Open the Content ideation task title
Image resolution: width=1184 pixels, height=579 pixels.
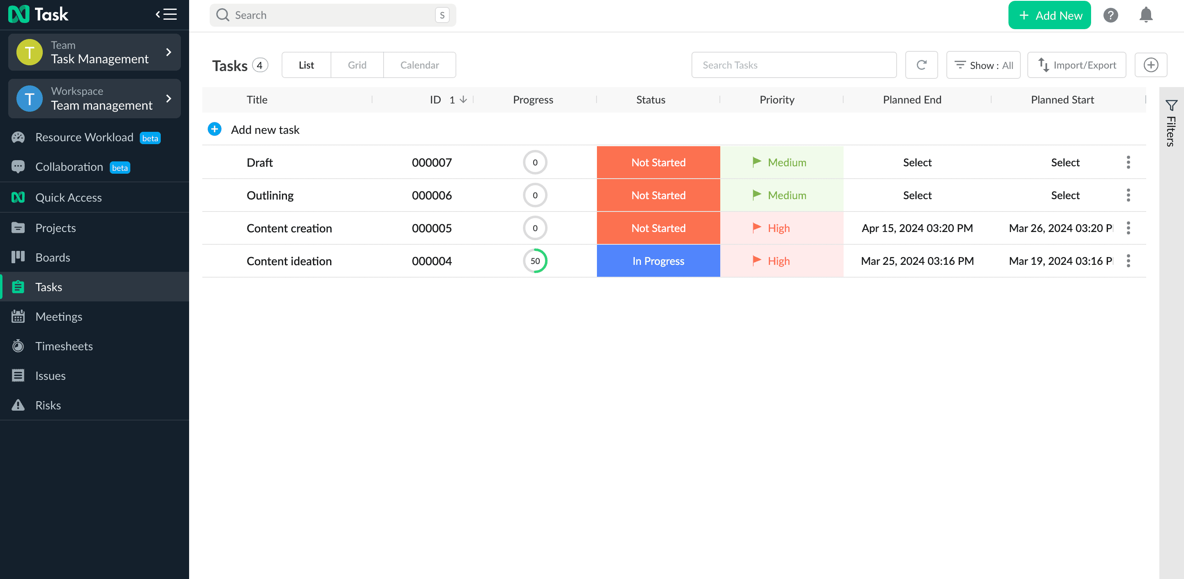coord(289,261)
